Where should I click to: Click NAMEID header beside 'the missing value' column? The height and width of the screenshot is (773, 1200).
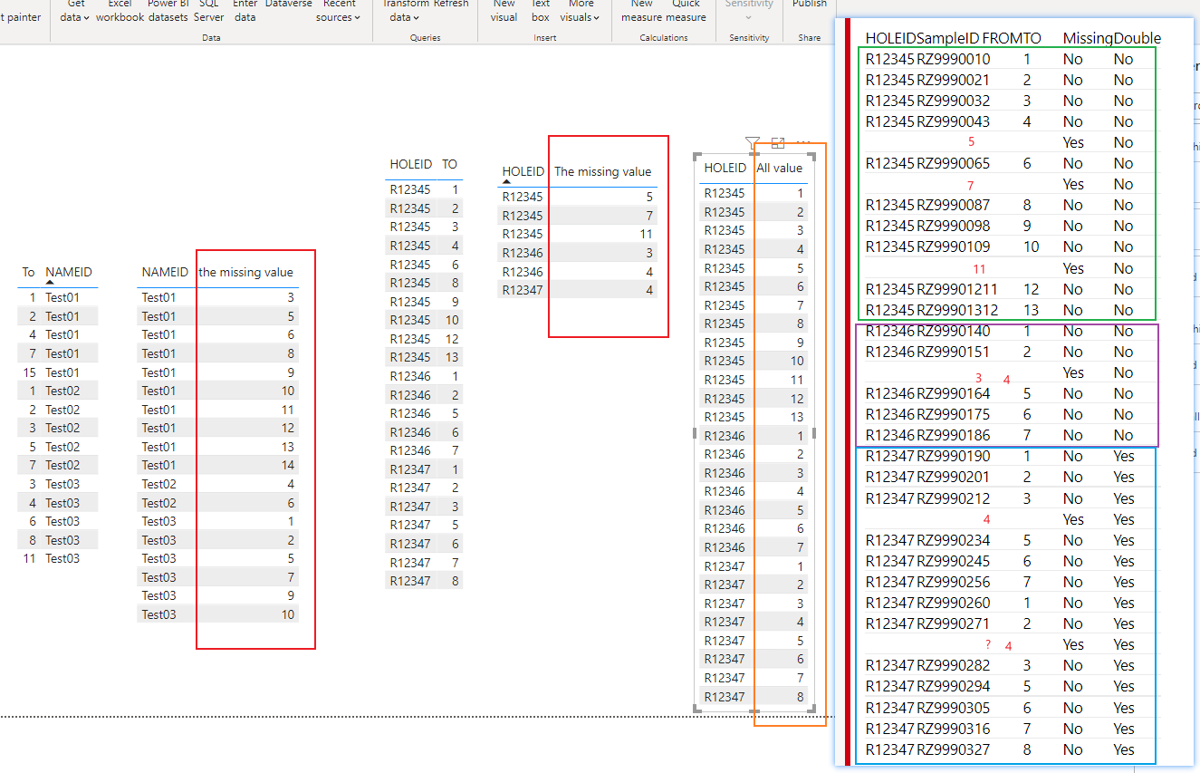click(165, 272)
